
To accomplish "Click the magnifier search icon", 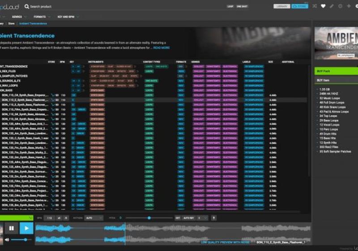I will click(x=27, y=7).
